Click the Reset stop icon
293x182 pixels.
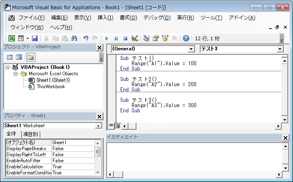[125, 38]
